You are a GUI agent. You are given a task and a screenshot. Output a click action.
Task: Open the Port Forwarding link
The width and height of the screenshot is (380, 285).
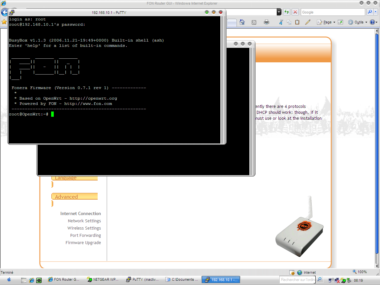click(x=85, y=235)
